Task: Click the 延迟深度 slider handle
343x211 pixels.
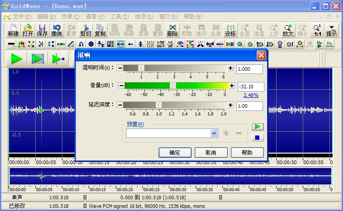Action: (x=159, y=105)
